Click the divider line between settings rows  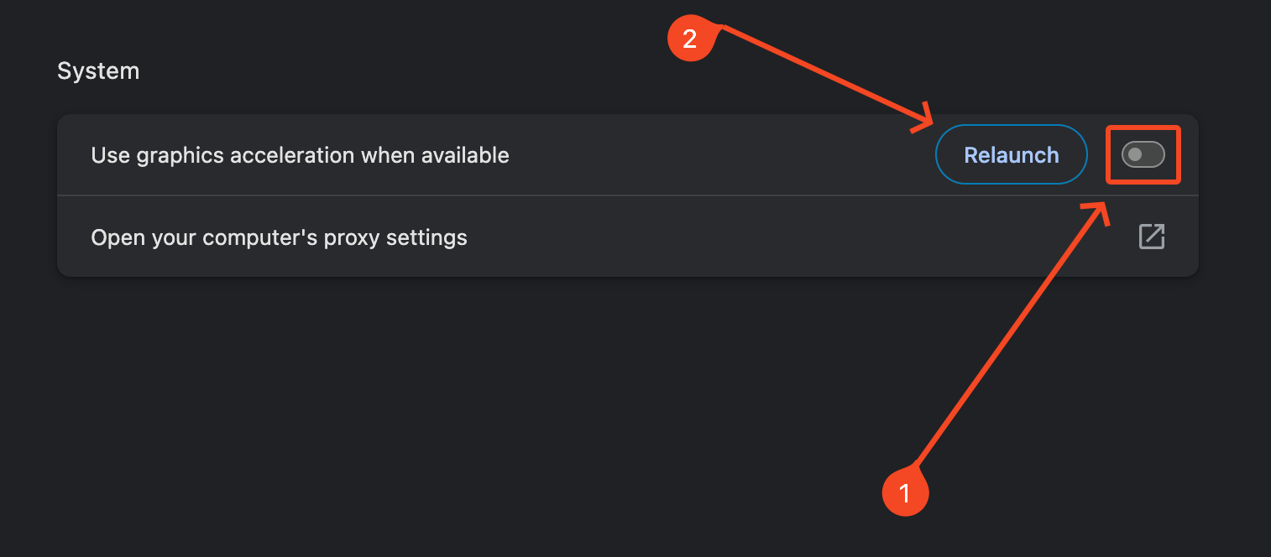(x=628, y=195)
